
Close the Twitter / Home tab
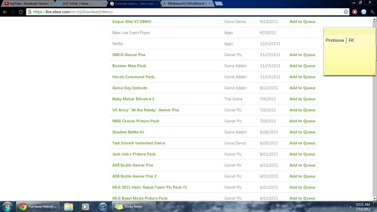point(104,4)
